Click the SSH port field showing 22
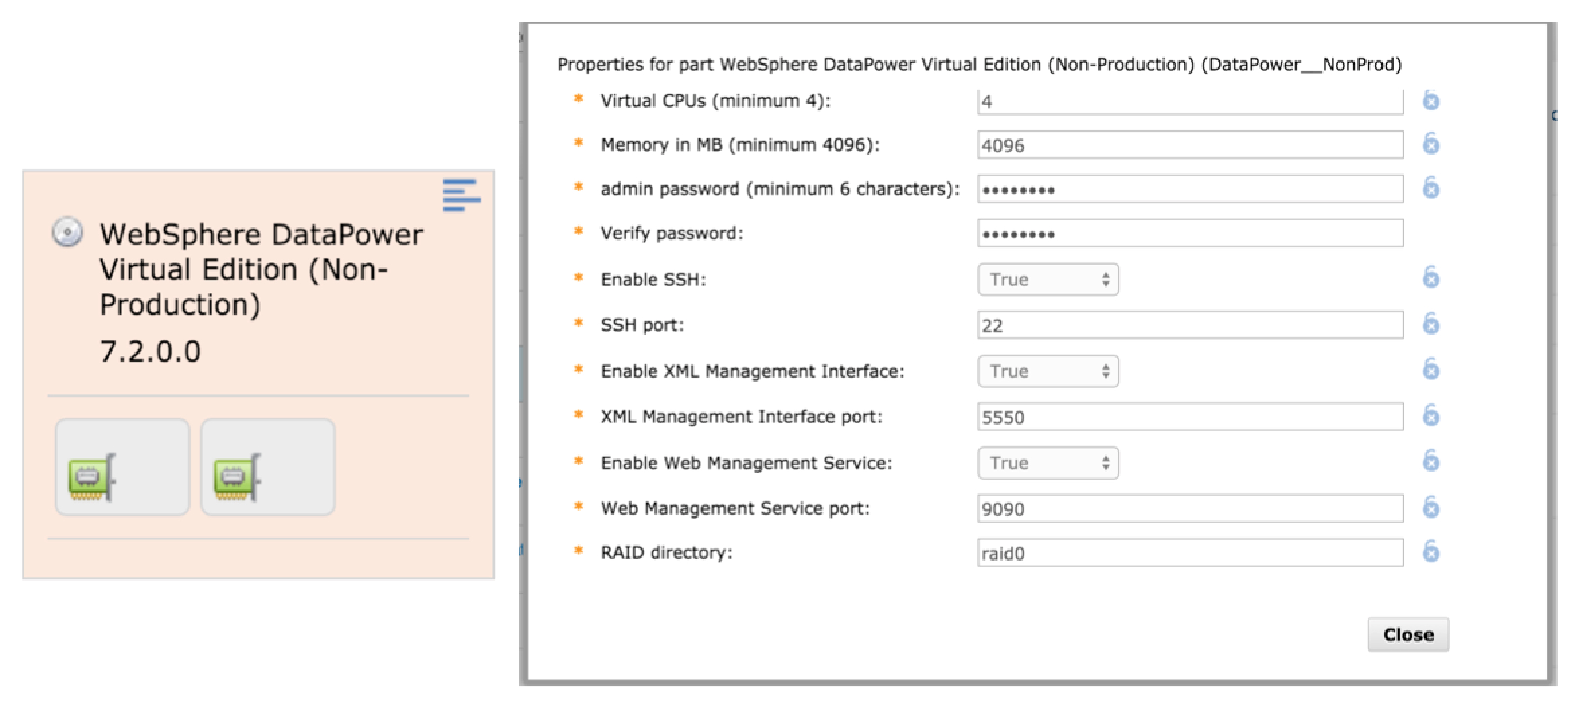Screen dimensions: 1575x703 pos(1190,325)
